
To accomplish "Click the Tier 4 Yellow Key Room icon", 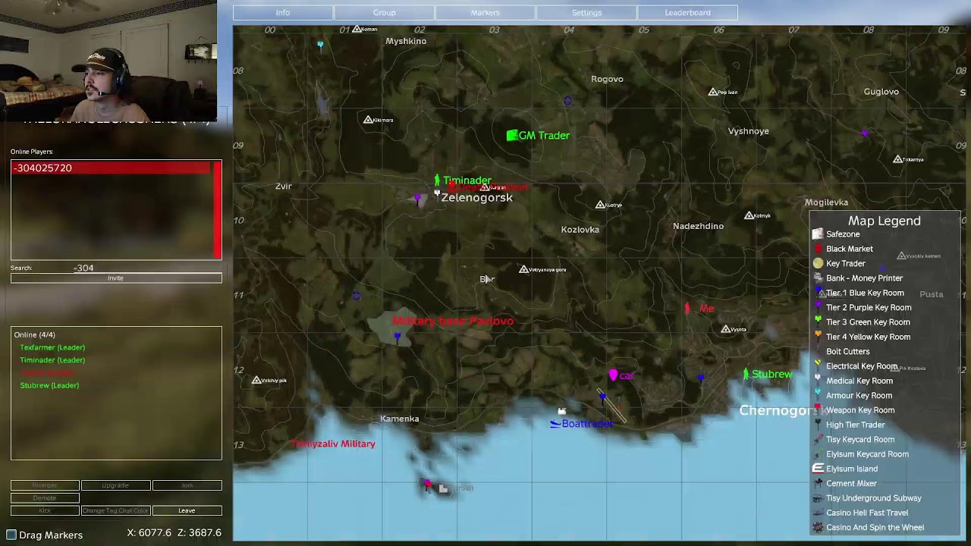I will (818, 337).
